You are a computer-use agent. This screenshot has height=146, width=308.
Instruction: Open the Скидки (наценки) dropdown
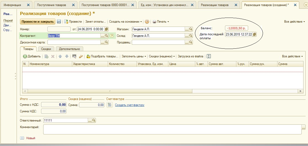coord(162,56)
